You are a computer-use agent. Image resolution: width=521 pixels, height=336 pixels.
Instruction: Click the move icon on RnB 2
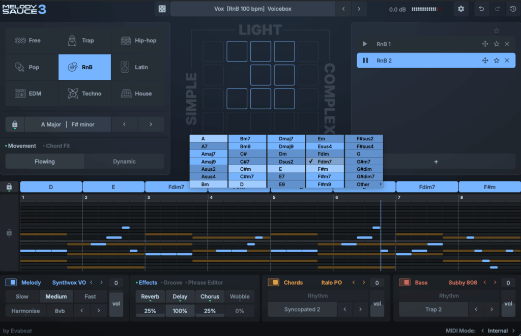point(485,60)
